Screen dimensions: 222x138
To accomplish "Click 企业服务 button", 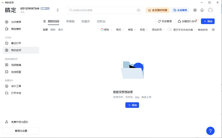I will 180,10.
